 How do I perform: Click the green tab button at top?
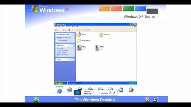pyautogui.click(x=128, y=9)
